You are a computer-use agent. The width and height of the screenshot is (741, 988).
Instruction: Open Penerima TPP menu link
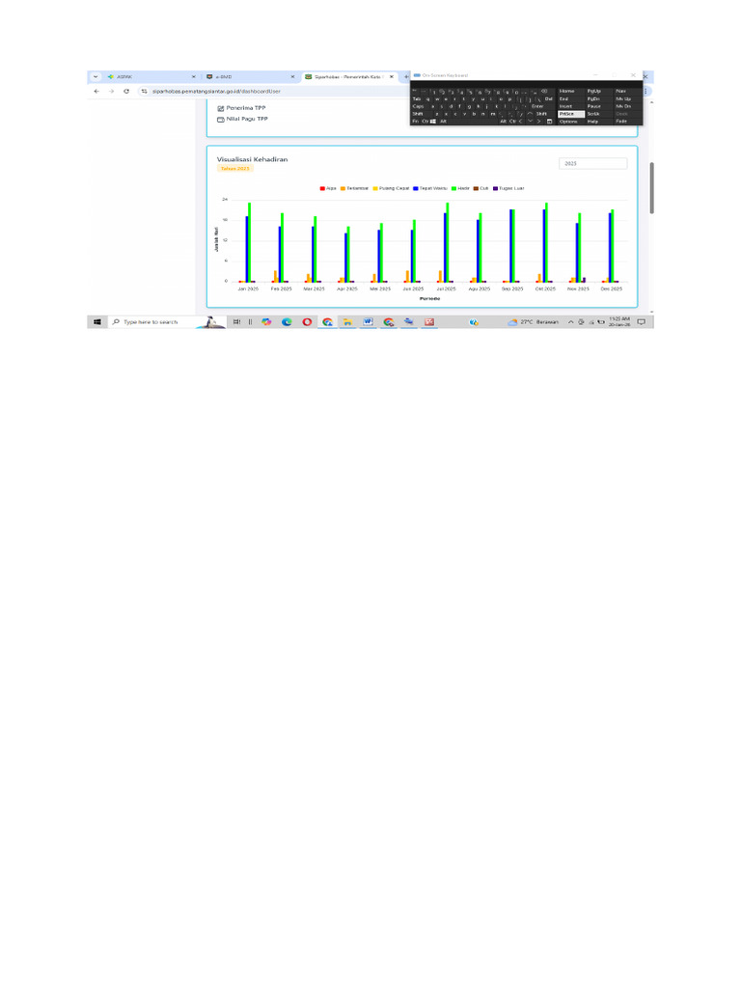pos(241,108)
